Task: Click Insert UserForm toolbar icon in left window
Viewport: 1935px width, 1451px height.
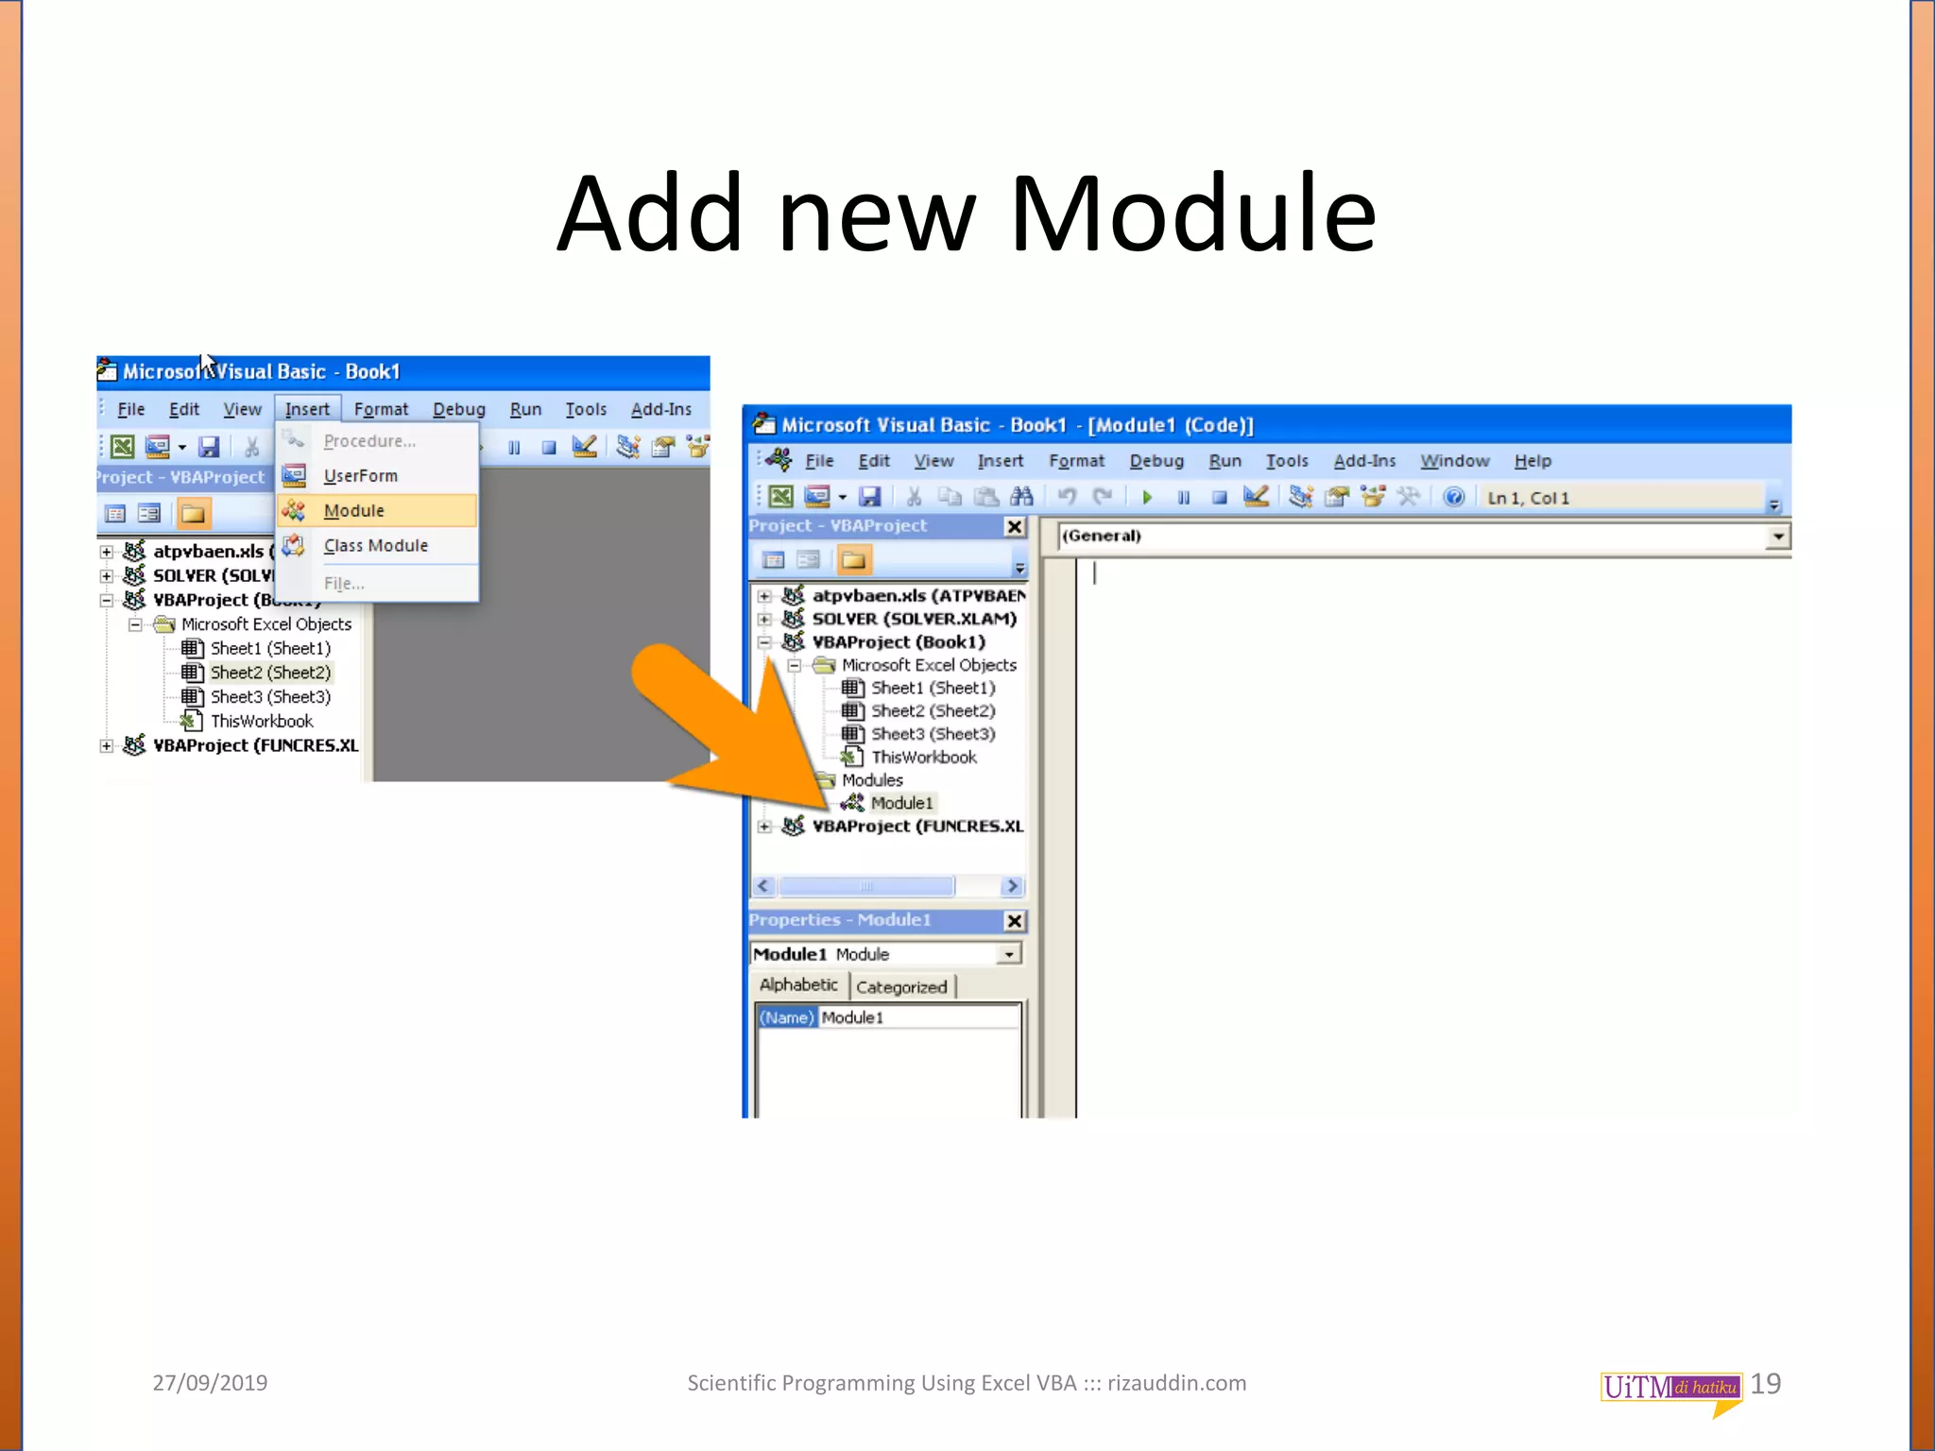Action: [x=158, y=446]
